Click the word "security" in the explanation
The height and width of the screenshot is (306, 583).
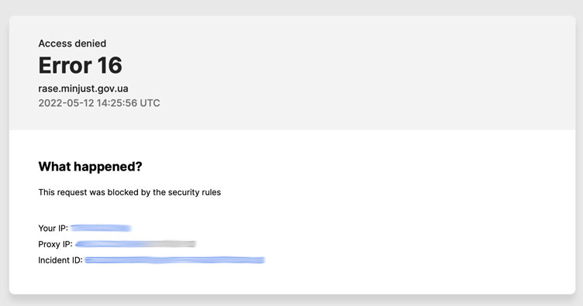[183, 192]
